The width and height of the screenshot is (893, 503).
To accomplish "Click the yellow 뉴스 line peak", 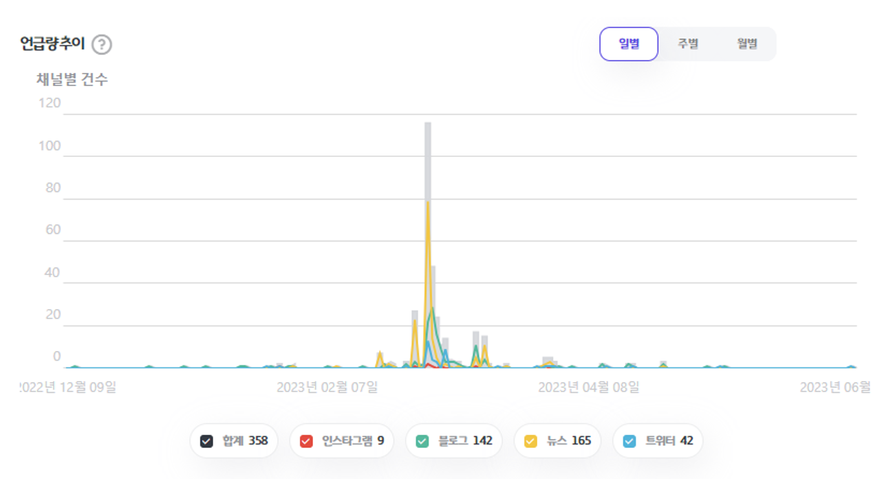I will [x=428, y=202].
